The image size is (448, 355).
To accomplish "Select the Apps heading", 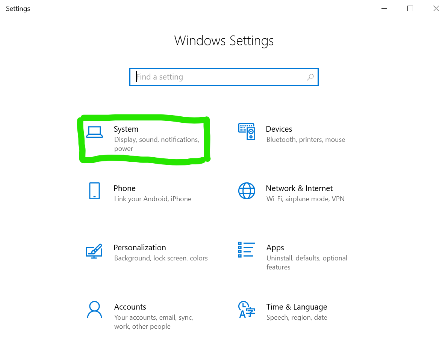I will [275, 248].
